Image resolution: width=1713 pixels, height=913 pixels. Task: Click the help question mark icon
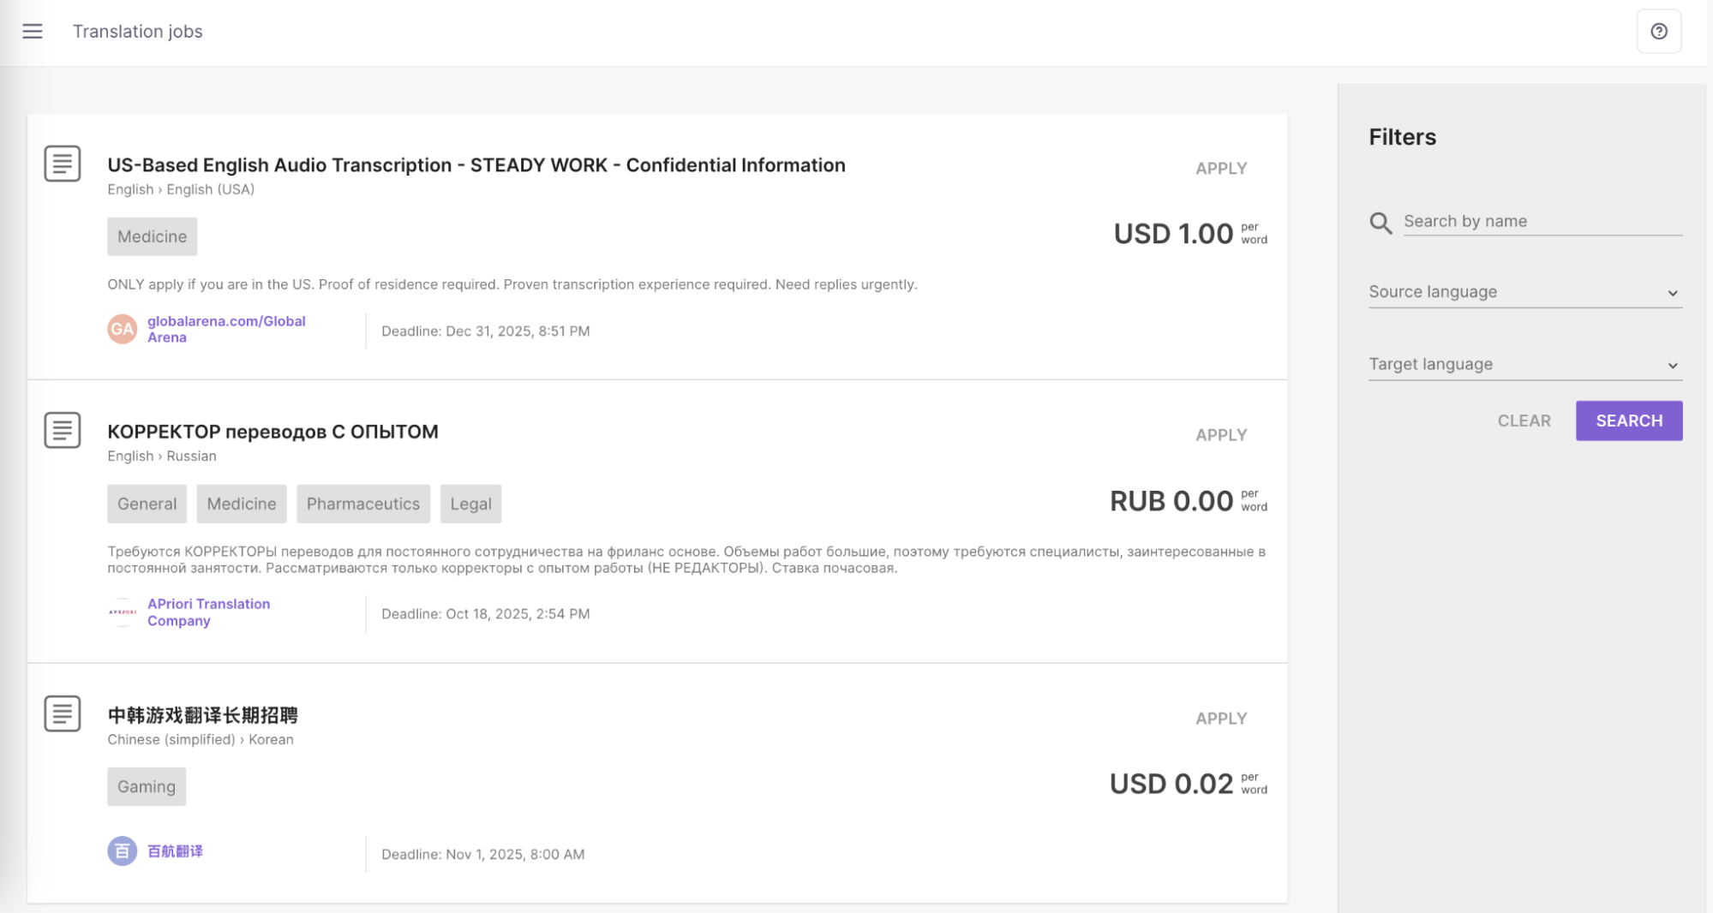pos(1659,32)
